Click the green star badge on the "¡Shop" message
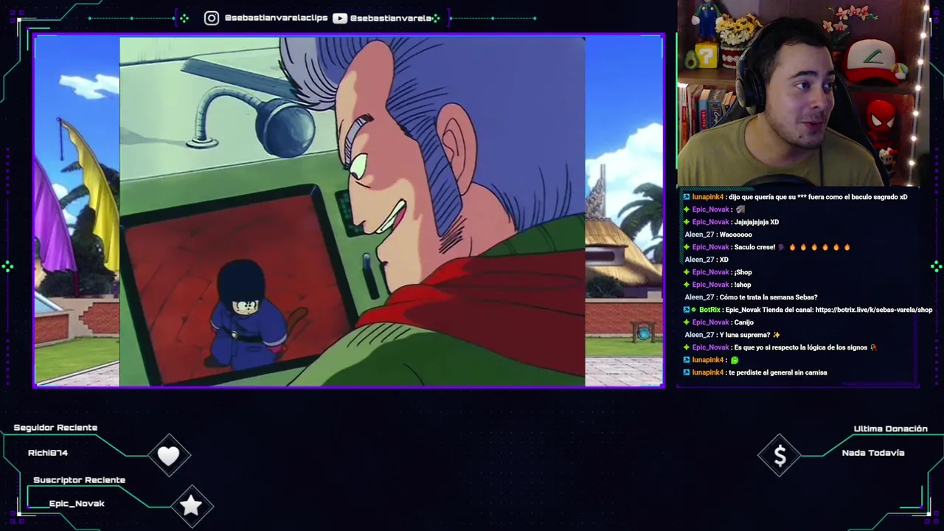This screenshot has height=531, width=944. [687, 272]
